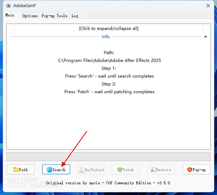The height and width of the screenshot is (195, 217).
Task: Collapse the Info section chevron
Action: coord(206,37)
